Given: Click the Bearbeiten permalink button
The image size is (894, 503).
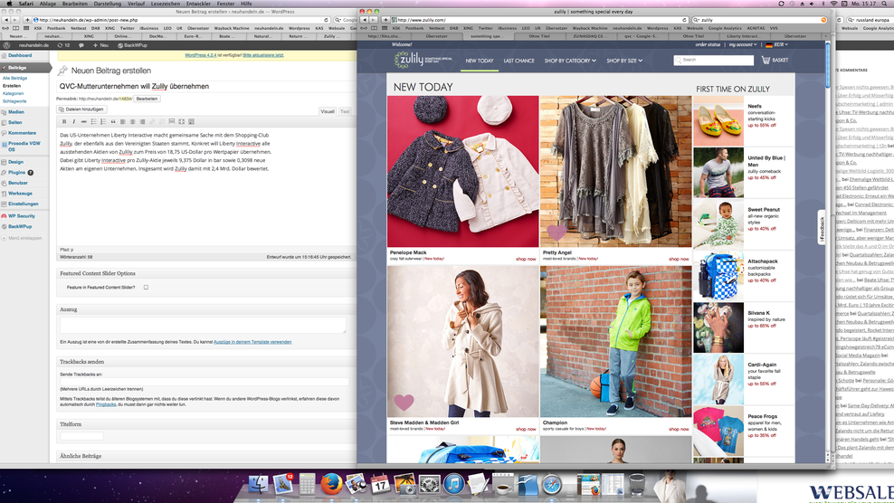Looking at the screenshot, I should [x=147, y=99].
